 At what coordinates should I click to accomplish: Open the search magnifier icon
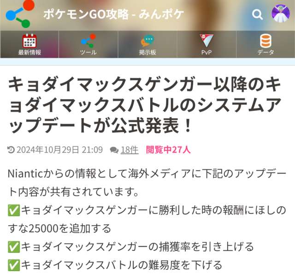click(x=257, y=14)
